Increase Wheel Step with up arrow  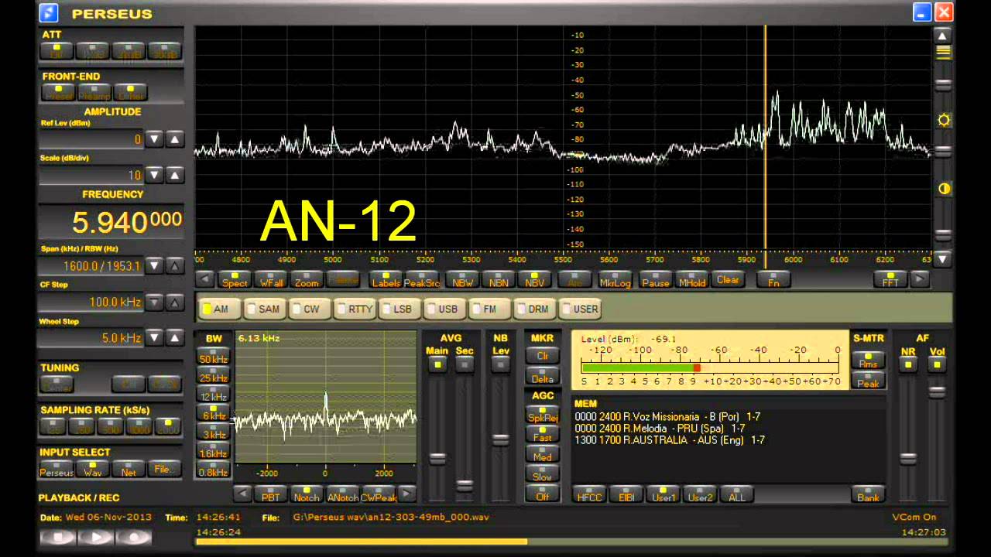coord(175,337)
